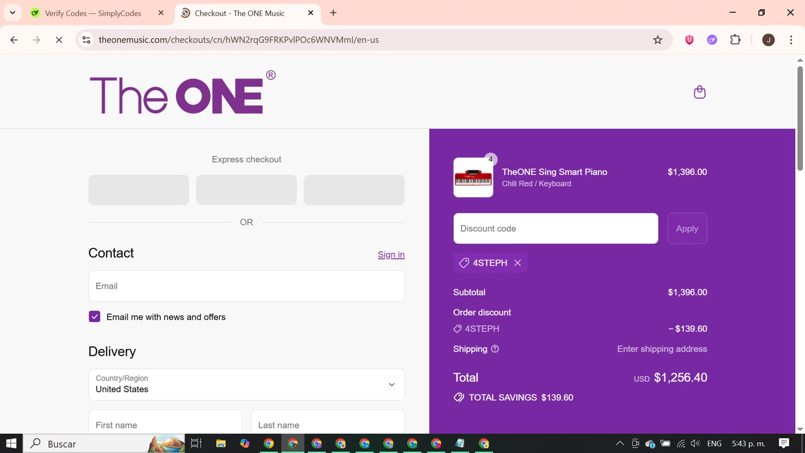Open Wi-Fi network settings in tray

click(x=680, y=443)
